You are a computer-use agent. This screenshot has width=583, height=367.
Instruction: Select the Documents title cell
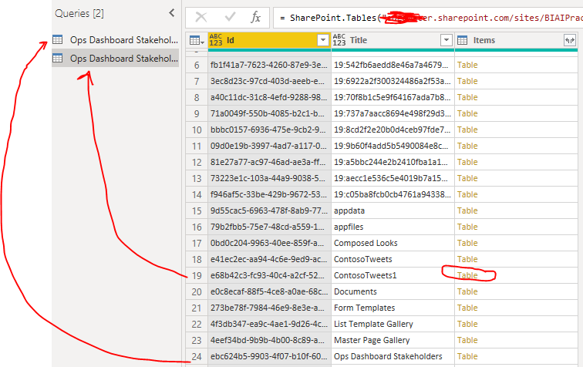[x=393, y=291]
